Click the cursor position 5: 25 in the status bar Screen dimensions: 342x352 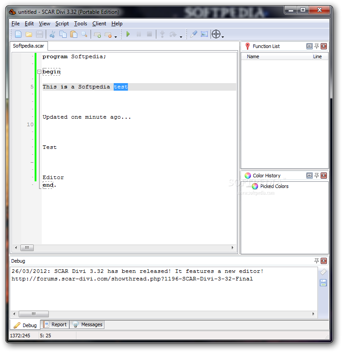45,336
